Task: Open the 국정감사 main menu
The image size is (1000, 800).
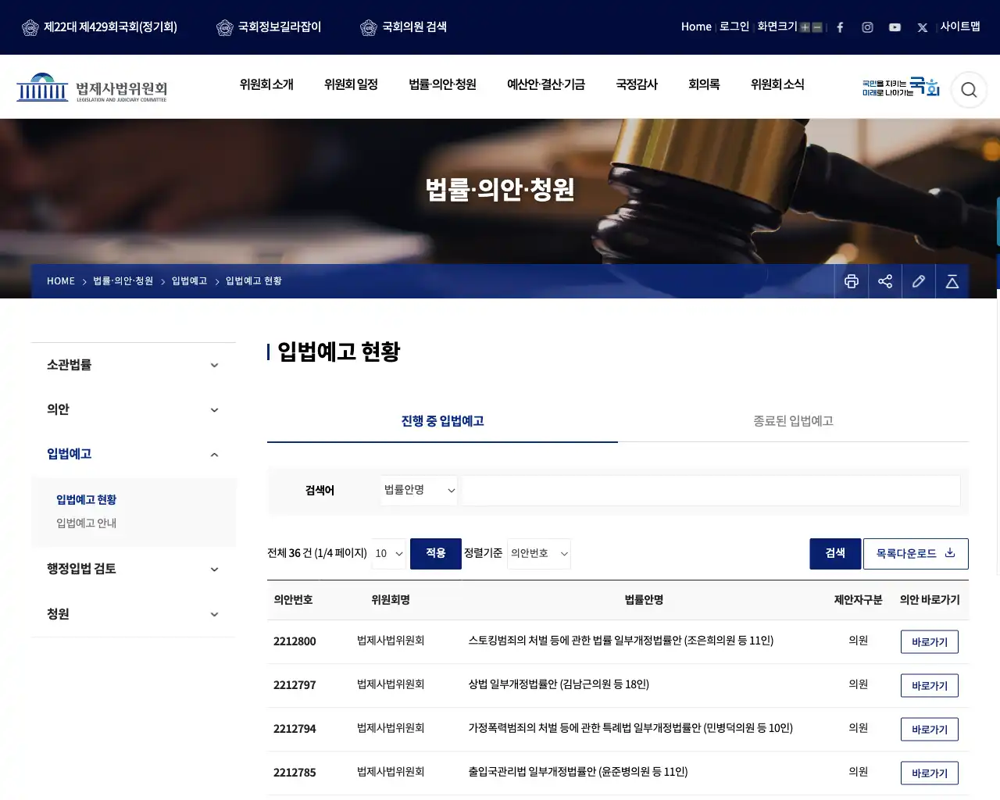Action: pyautogui.click(x=637, y=84)
